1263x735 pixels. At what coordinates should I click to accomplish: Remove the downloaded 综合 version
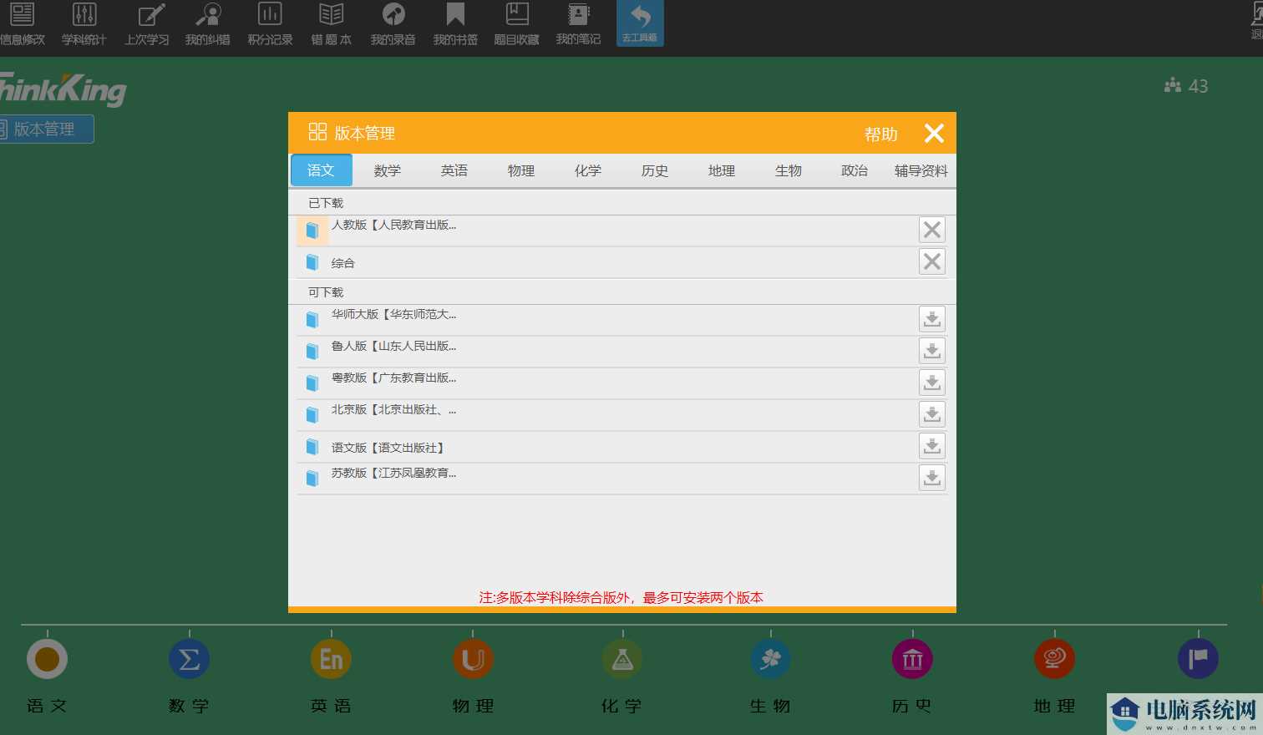[932, 261]
